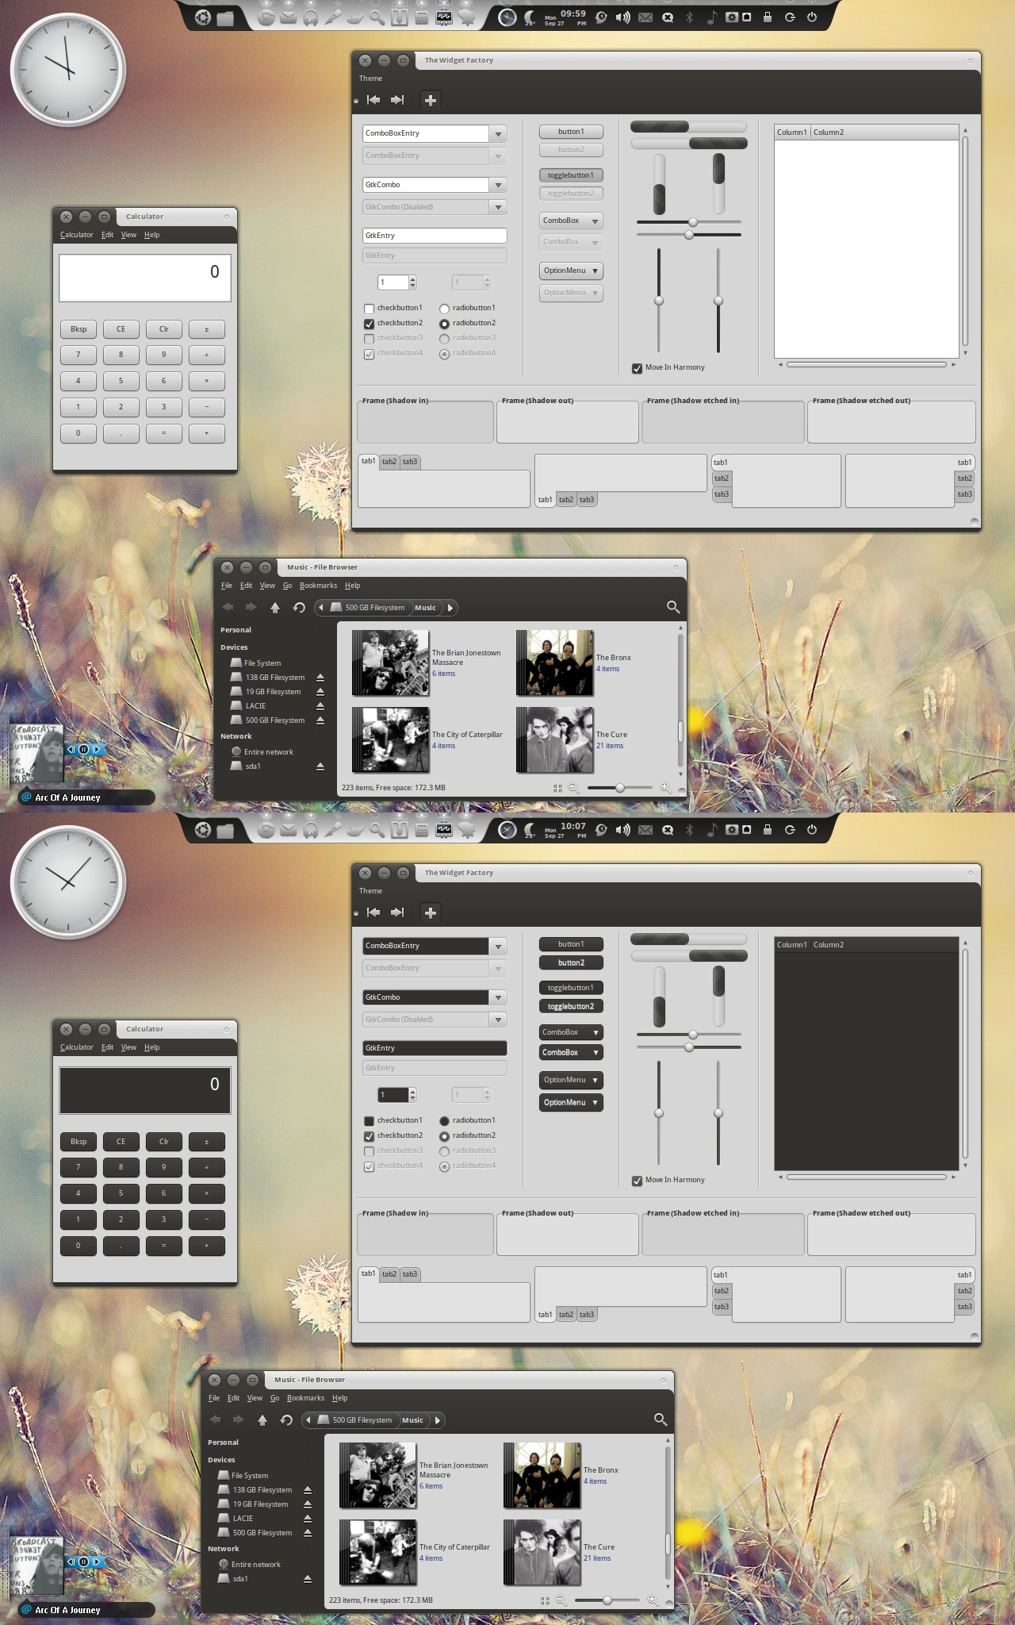Image resolution: width=1015 pixels, height=1625 pixels.
Task: Click zoom slider in the lower File Browser
Action: pyautogui.click(x=607, y=1600)
